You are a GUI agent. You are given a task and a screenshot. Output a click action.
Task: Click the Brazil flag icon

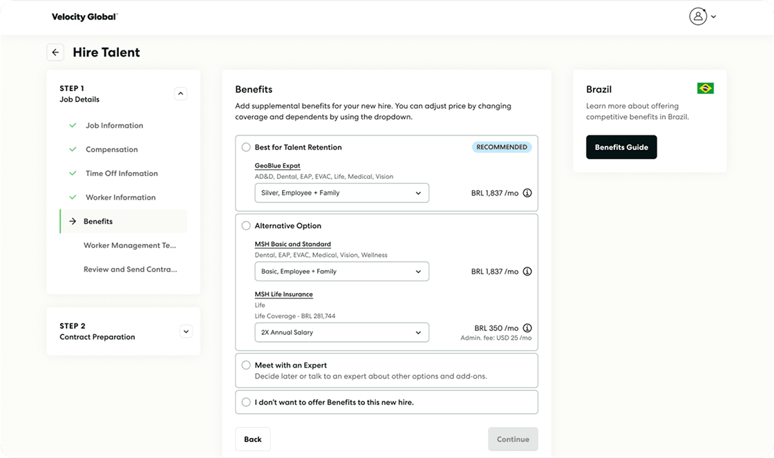pos(706,88)
